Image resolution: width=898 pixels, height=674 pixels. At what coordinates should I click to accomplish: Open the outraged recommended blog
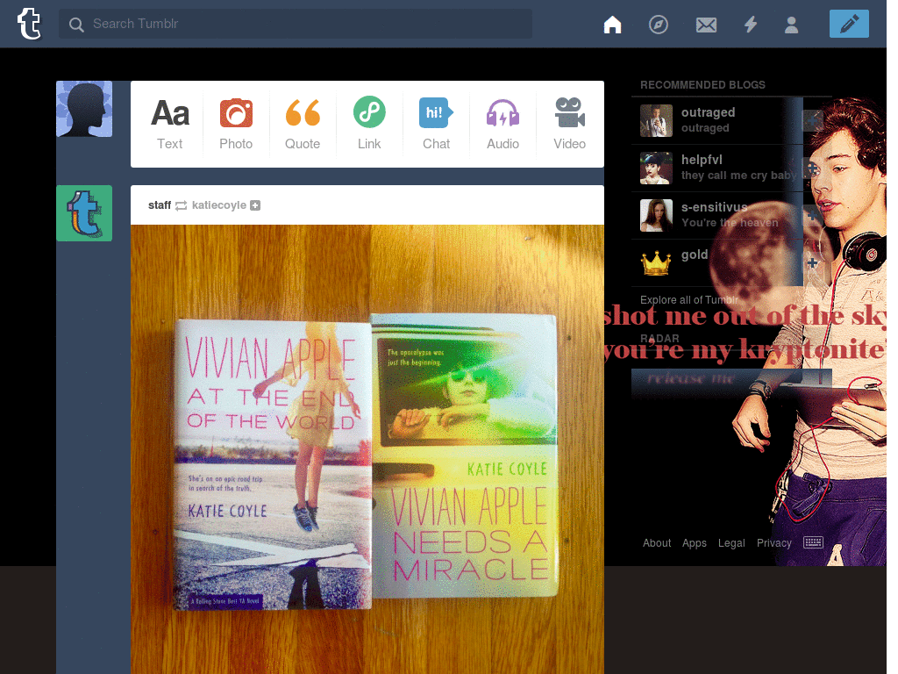[x=716, y=120]
